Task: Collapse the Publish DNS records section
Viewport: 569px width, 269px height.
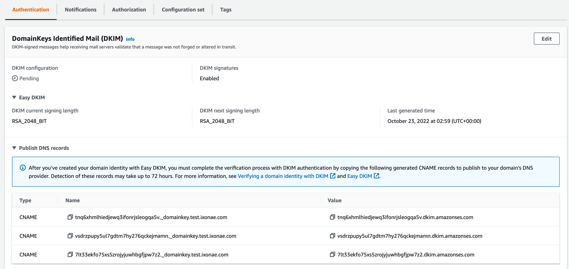Action: coord(14,148)
